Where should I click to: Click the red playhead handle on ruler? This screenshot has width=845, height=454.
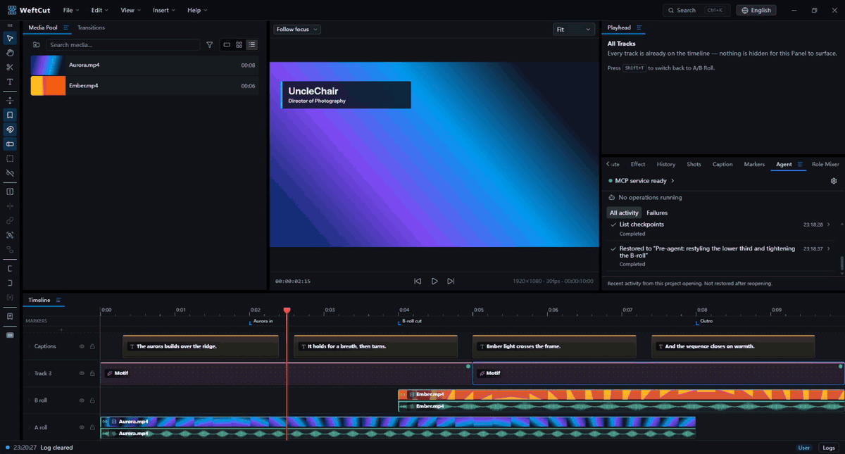(x=287, y=310)
